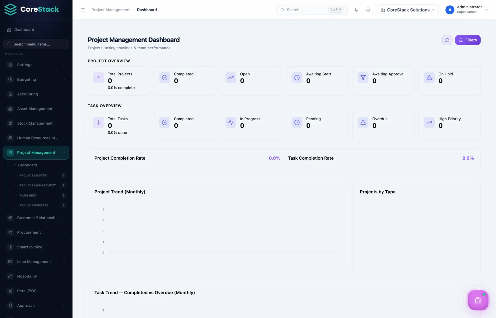
Task: Click the Administrator avatar icon
Action: pos(450,10)
